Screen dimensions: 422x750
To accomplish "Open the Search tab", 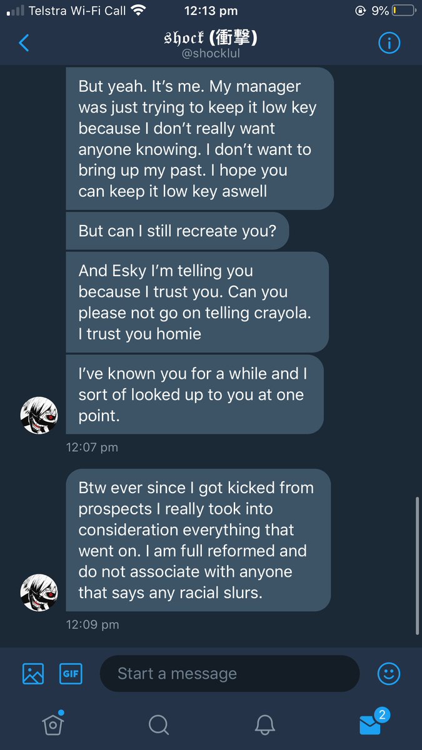I will 159,724.
